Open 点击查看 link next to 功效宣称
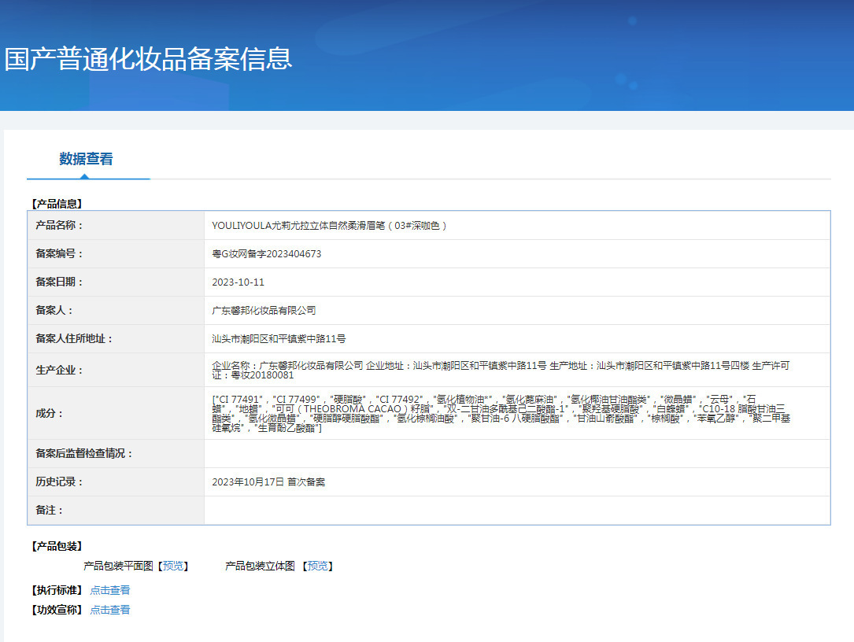This screenshot has width=854, height=642. [x=110, y=610]
